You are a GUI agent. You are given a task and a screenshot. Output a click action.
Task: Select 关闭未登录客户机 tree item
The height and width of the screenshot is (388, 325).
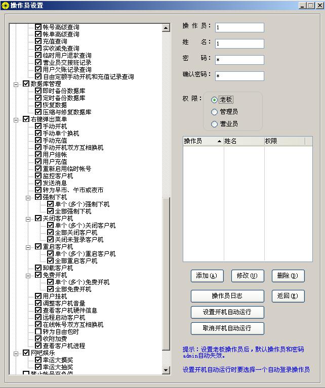pyautogui.click(x=79, y=240)
